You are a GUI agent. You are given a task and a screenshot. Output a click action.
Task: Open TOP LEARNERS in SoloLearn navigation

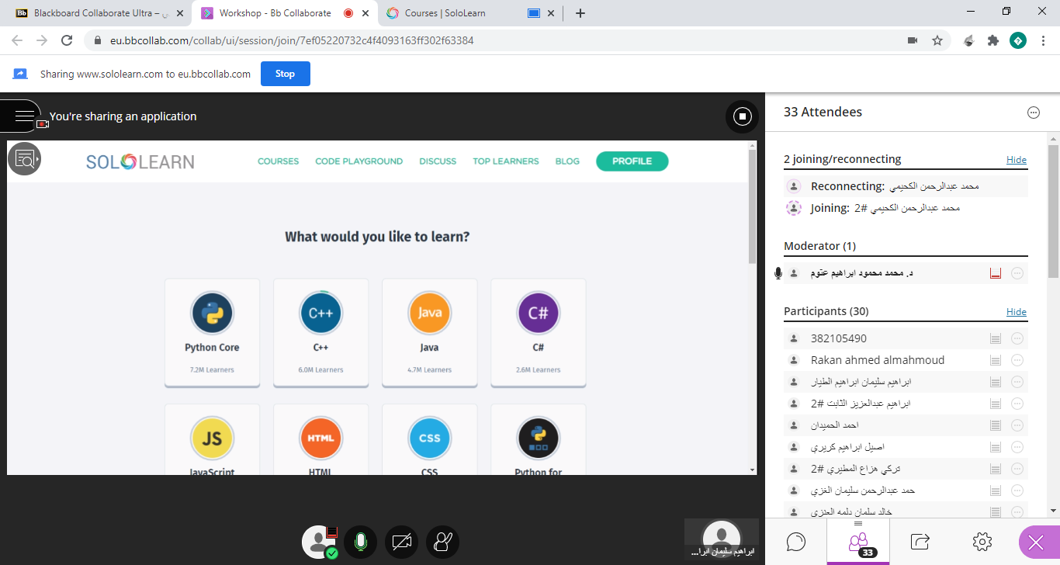coord(505,161)
